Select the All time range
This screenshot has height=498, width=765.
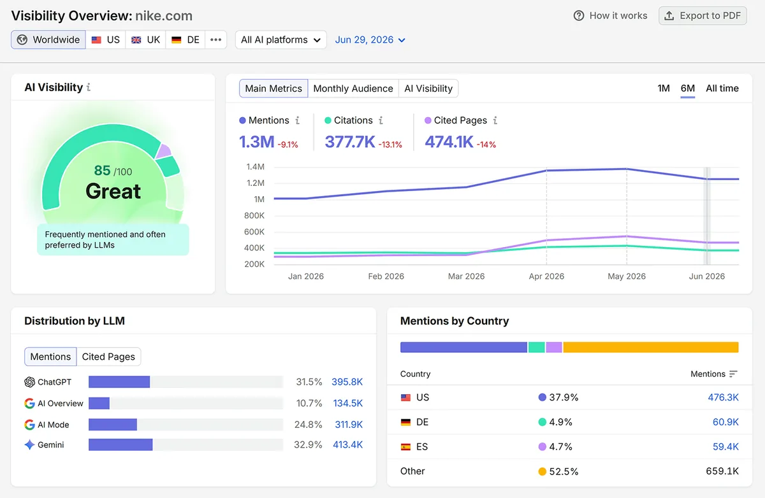point(722,89)
